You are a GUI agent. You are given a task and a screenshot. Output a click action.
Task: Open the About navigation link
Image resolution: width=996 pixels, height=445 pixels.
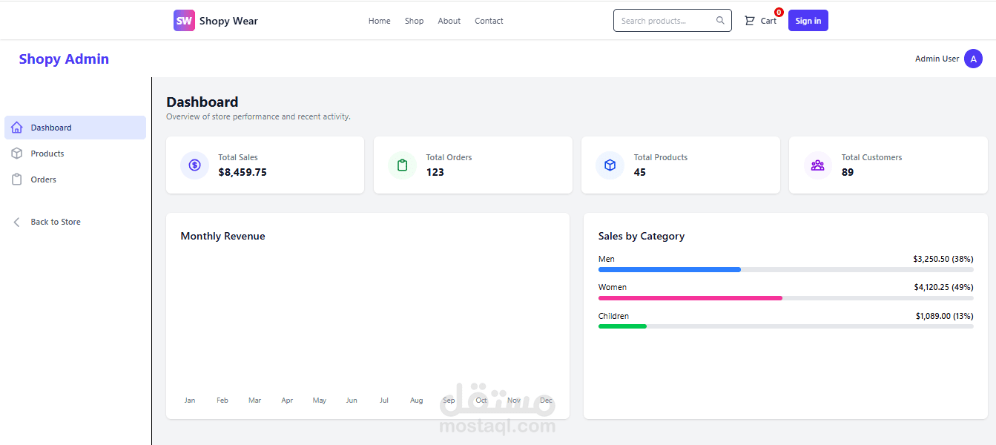449,21
